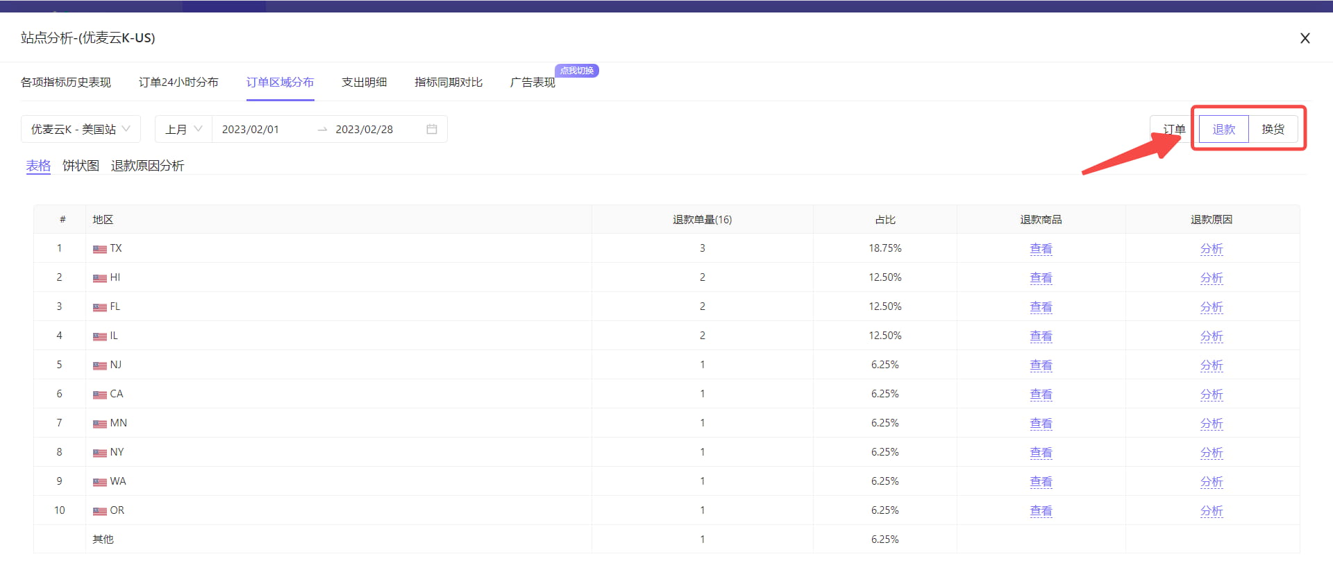Open 退款原因分析 view
The height and width of the screenshot is (570, 1333).
pyautogui.click(x=147, y=166)
